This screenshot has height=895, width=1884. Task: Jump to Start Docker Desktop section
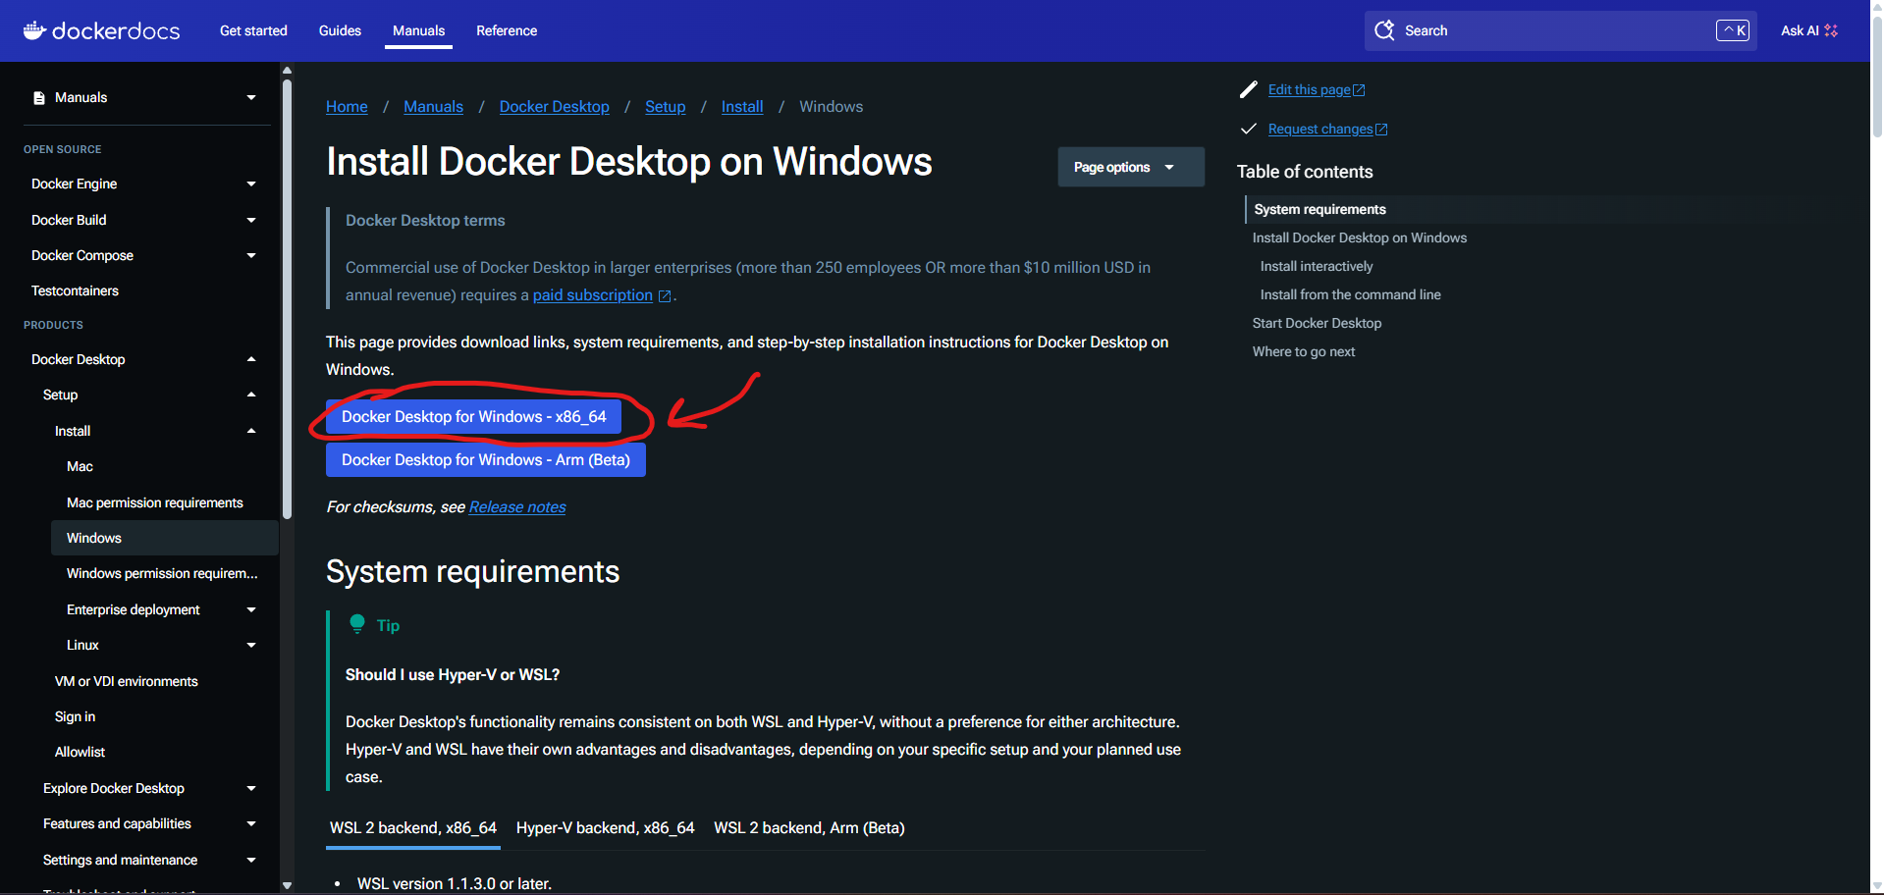pos(1317,323)
